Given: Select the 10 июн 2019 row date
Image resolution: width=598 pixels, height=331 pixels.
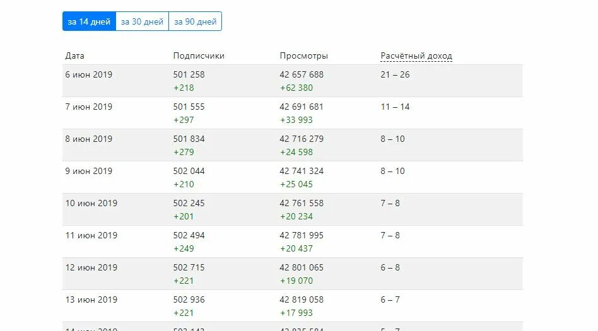Looking at the screenshot, I should (91, 203).
